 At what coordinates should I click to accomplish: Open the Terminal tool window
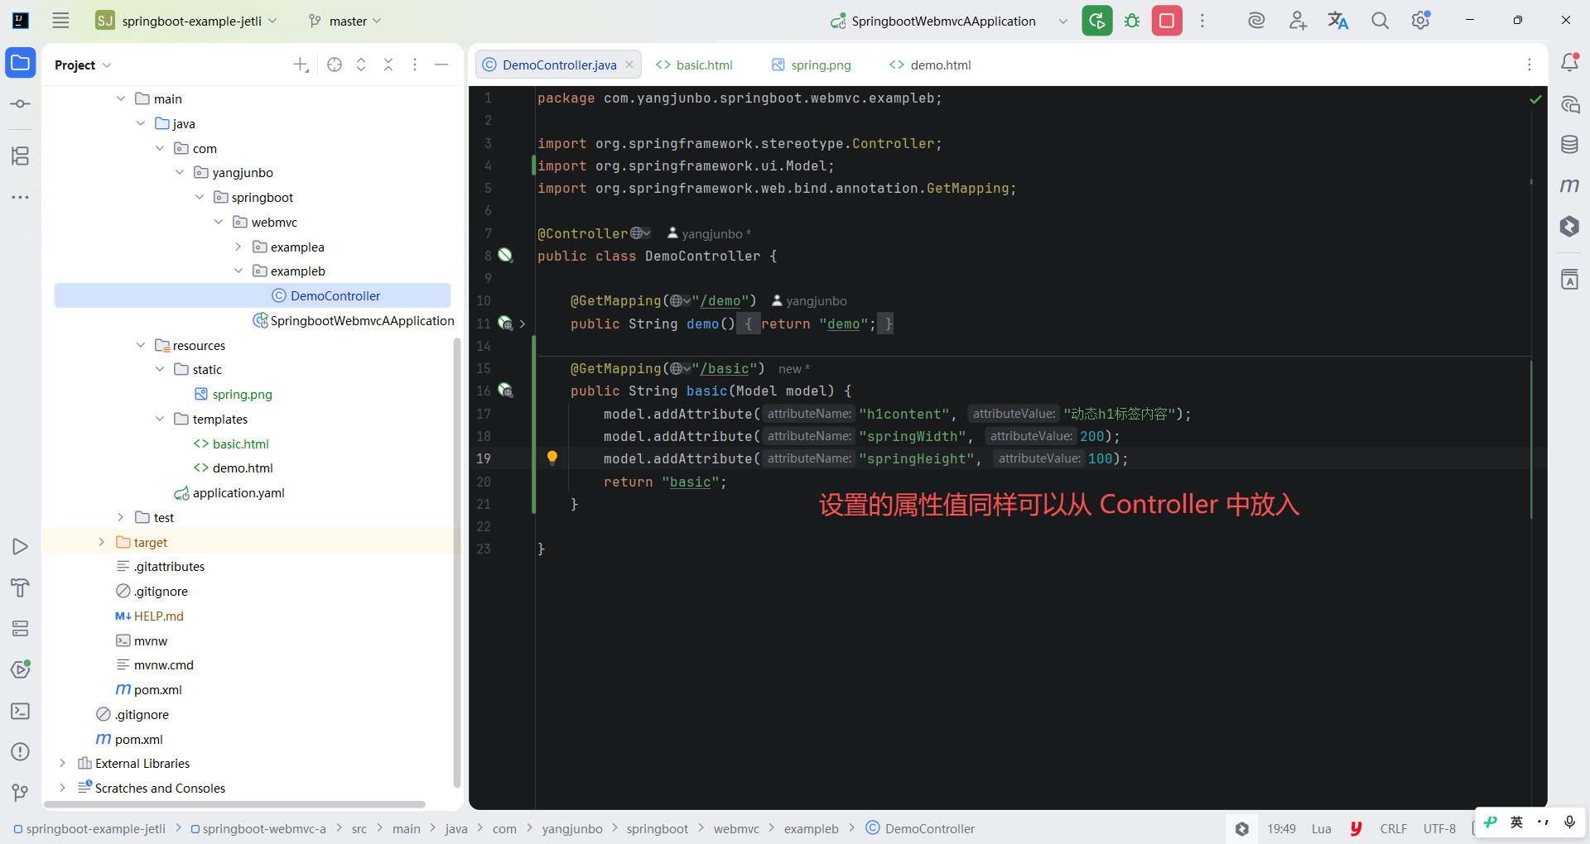coord(20,711)
